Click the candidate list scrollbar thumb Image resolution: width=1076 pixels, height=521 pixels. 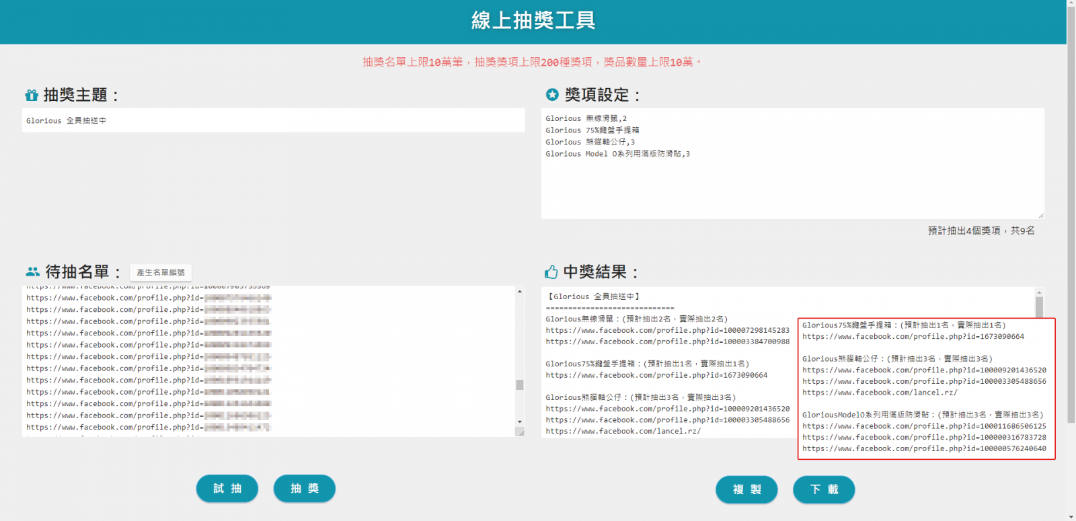coord(520,385)
